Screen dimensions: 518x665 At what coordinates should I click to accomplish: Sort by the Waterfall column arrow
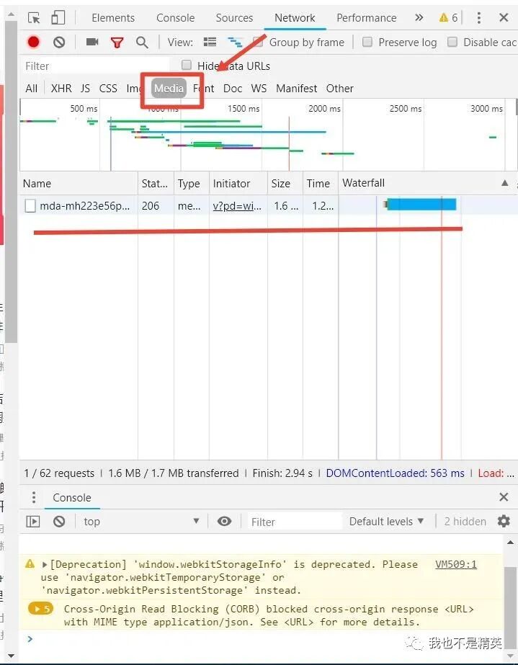(505, 183)
